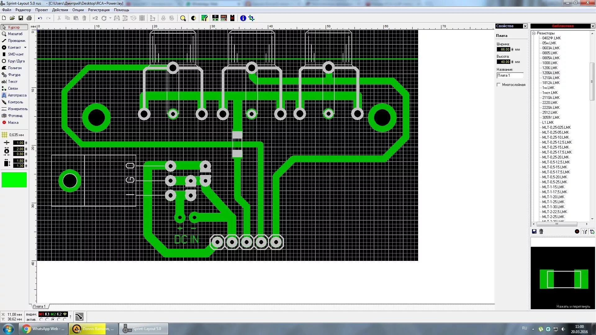Delete library item with trash icon
596x335 pixels.
pos(541,231)
